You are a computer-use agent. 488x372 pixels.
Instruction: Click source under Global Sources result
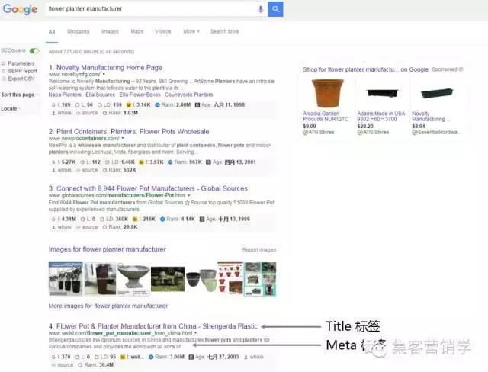[90, 227]
